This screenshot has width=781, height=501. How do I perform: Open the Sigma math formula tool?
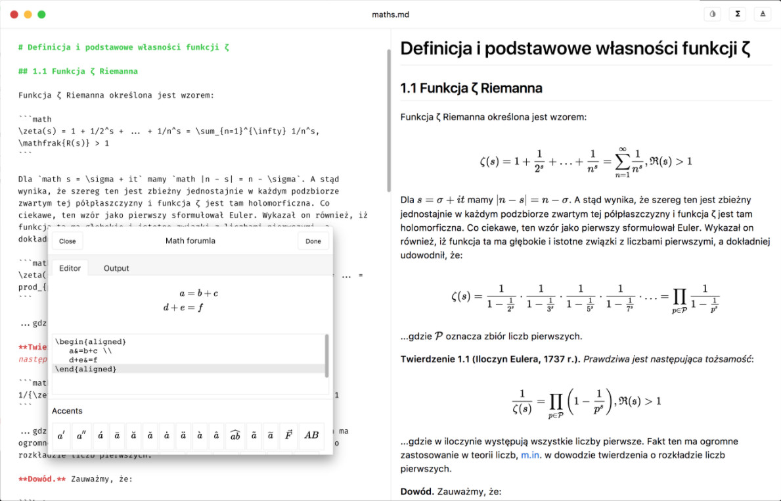[x=738, y=14]
